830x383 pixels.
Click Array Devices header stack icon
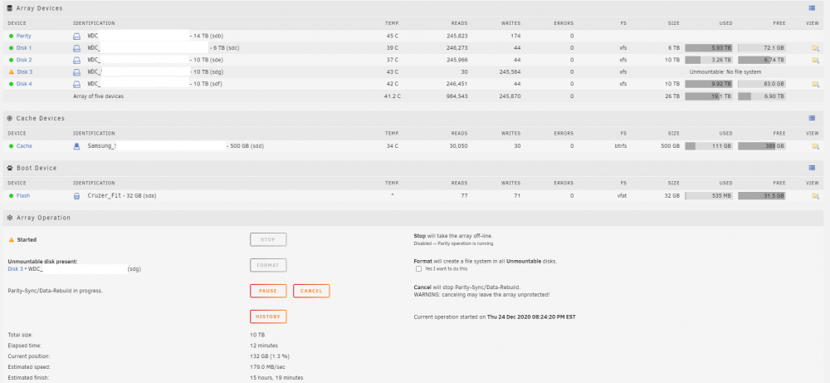coord(9,8)
